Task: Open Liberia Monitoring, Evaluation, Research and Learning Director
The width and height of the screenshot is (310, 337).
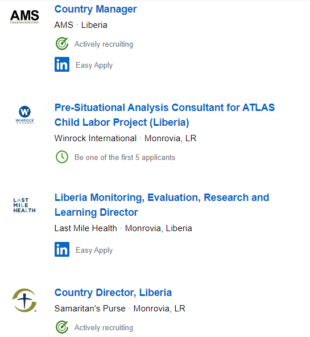Action: [x=162, y=205]
